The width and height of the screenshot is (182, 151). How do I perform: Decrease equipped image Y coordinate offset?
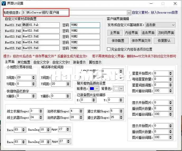click(121, 101)
